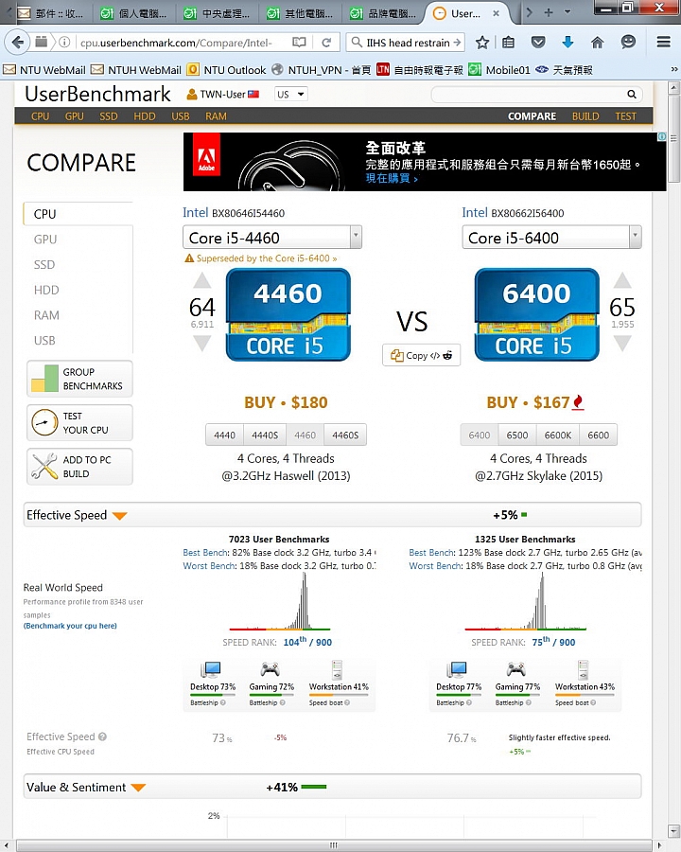Go to browser home icon
The width and height of the screenshot is (681, 852).
(598, 43)
